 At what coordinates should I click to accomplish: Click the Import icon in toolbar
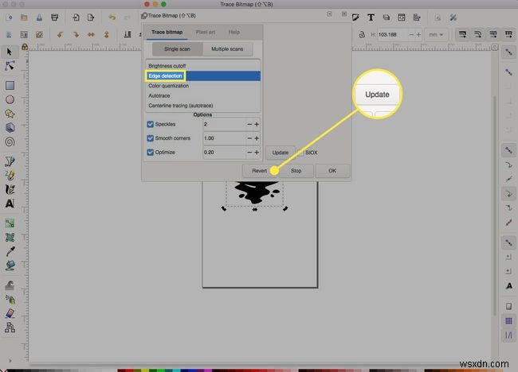76,17
